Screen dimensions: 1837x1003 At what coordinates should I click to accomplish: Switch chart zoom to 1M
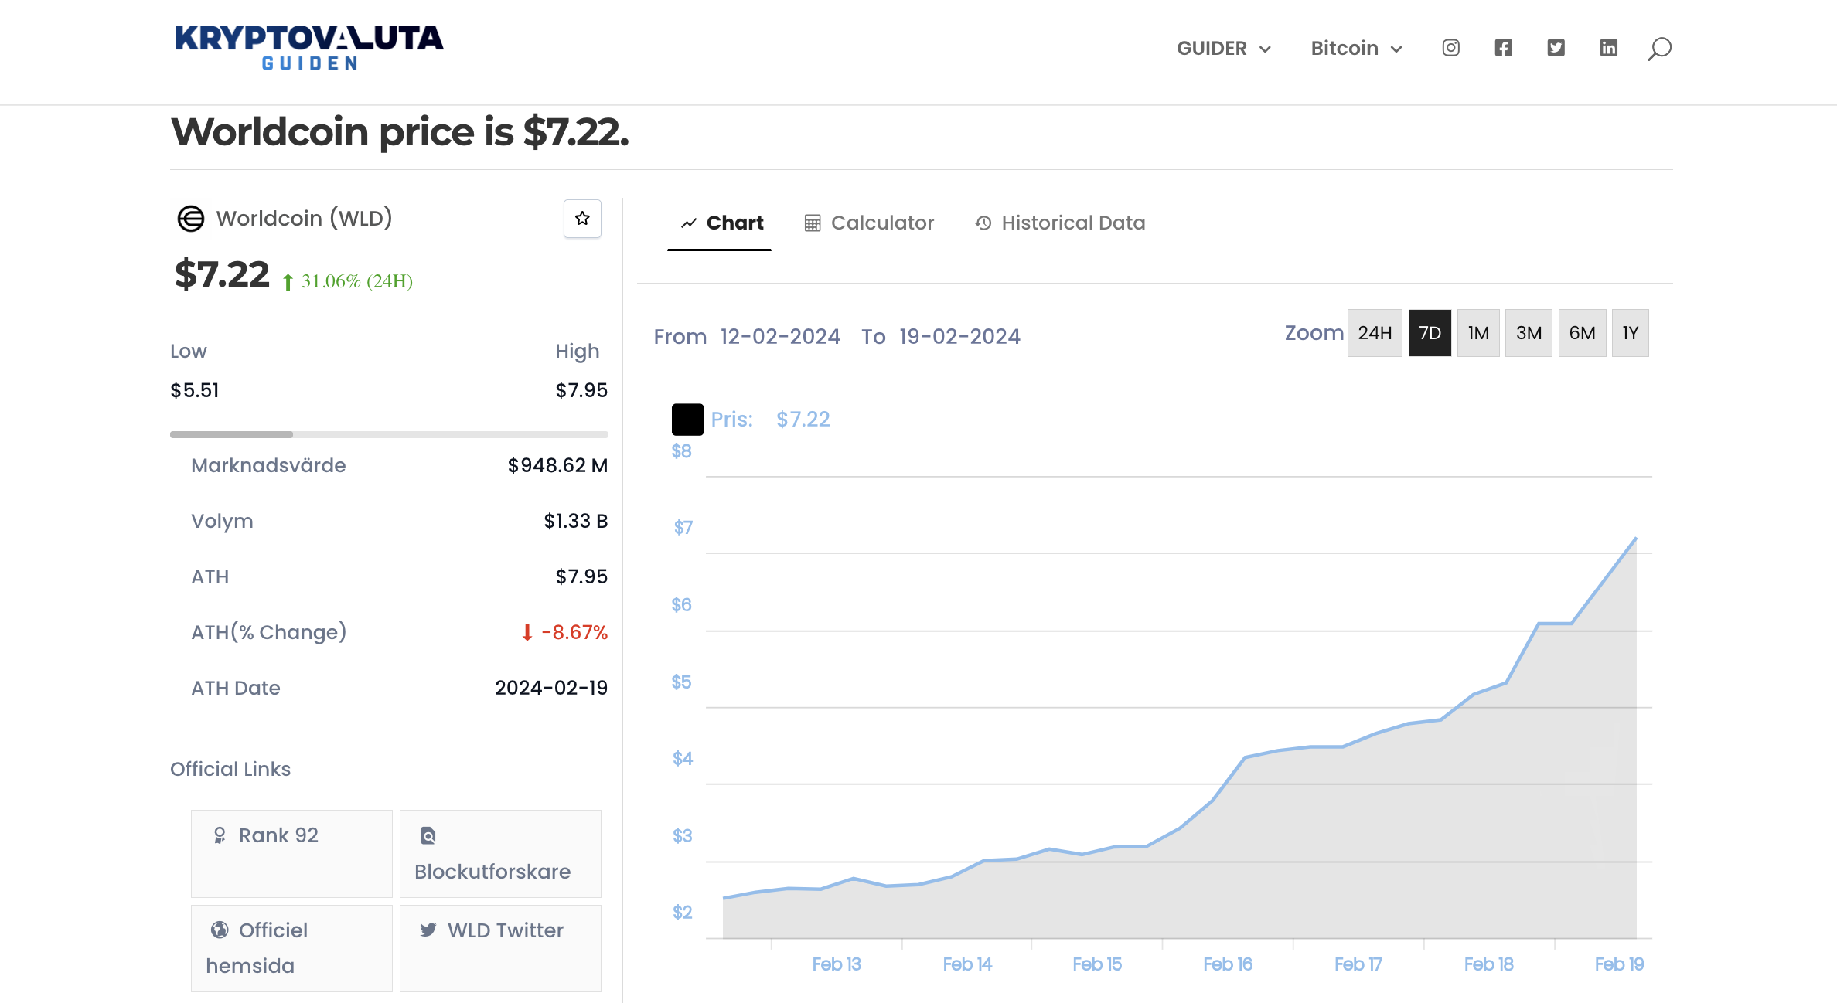click(x=1477, y=333)
